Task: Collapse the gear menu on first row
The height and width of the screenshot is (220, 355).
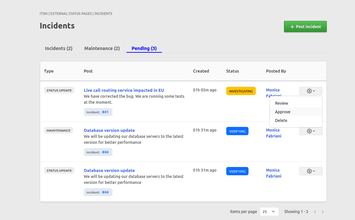Action: (x=311, y=91)
